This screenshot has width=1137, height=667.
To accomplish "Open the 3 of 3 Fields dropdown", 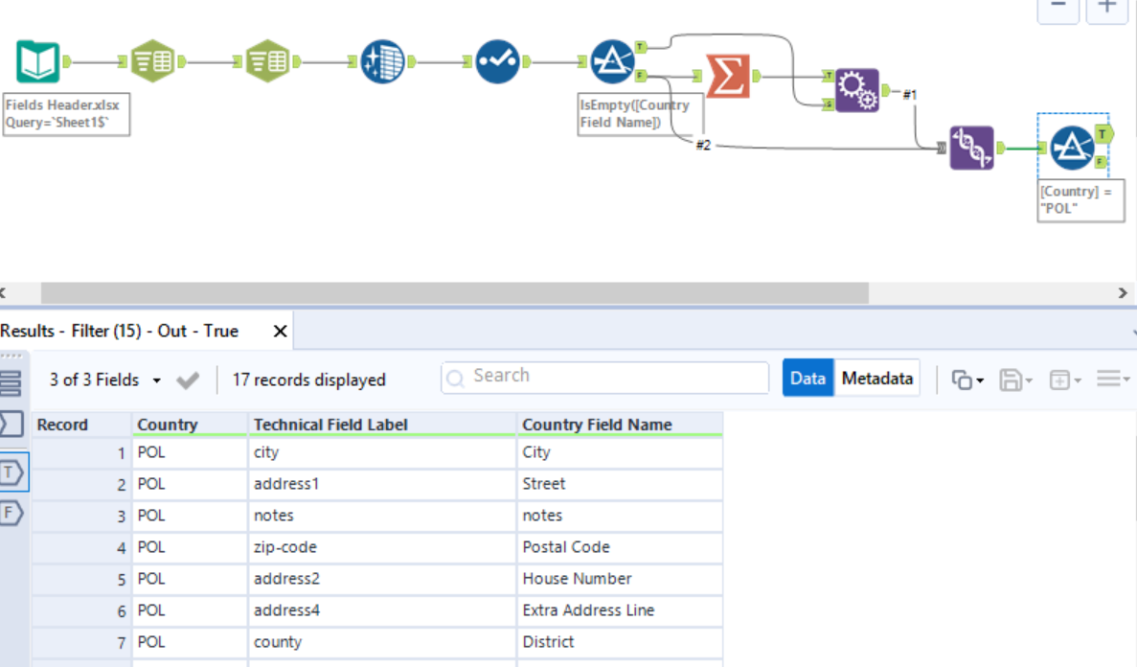I will (x=104, y=379).
